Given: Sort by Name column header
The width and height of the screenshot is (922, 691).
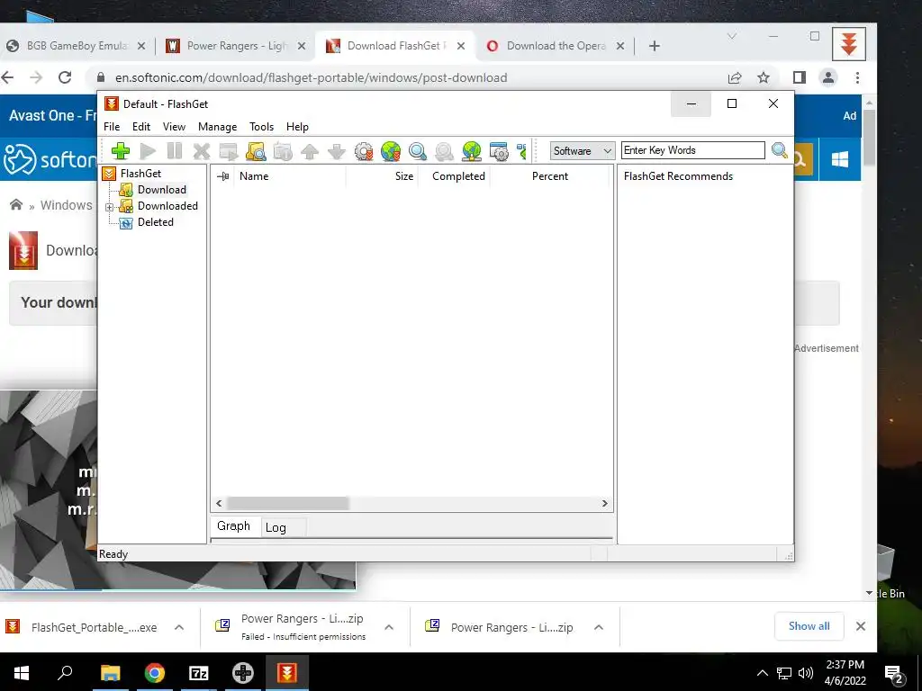Looking at the screenshot, I should [254, 175].
